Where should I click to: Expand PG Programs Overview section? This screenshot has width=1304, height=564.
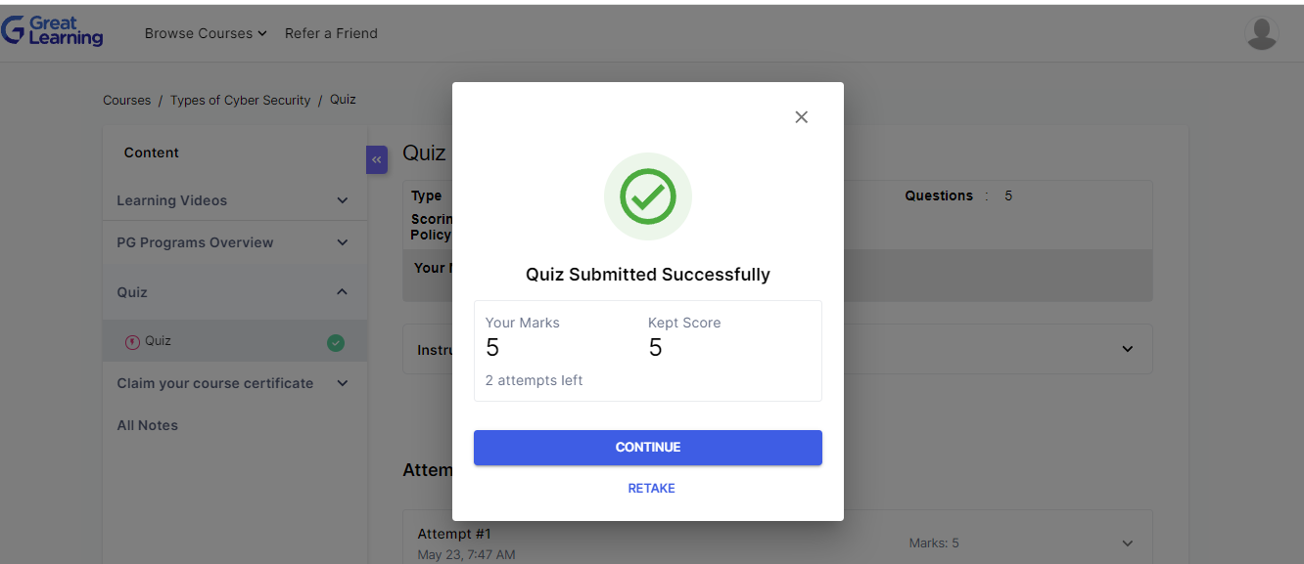coord(233,242)
